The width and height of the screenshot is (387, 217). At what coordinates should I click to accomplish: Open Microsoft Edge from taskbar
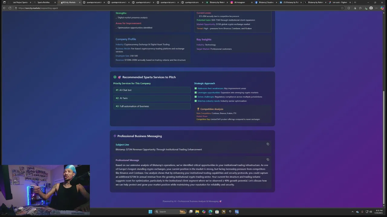point(210,212)
